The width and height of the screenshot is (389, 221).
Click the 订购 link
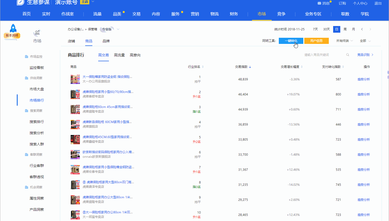(x=342, y=3)
